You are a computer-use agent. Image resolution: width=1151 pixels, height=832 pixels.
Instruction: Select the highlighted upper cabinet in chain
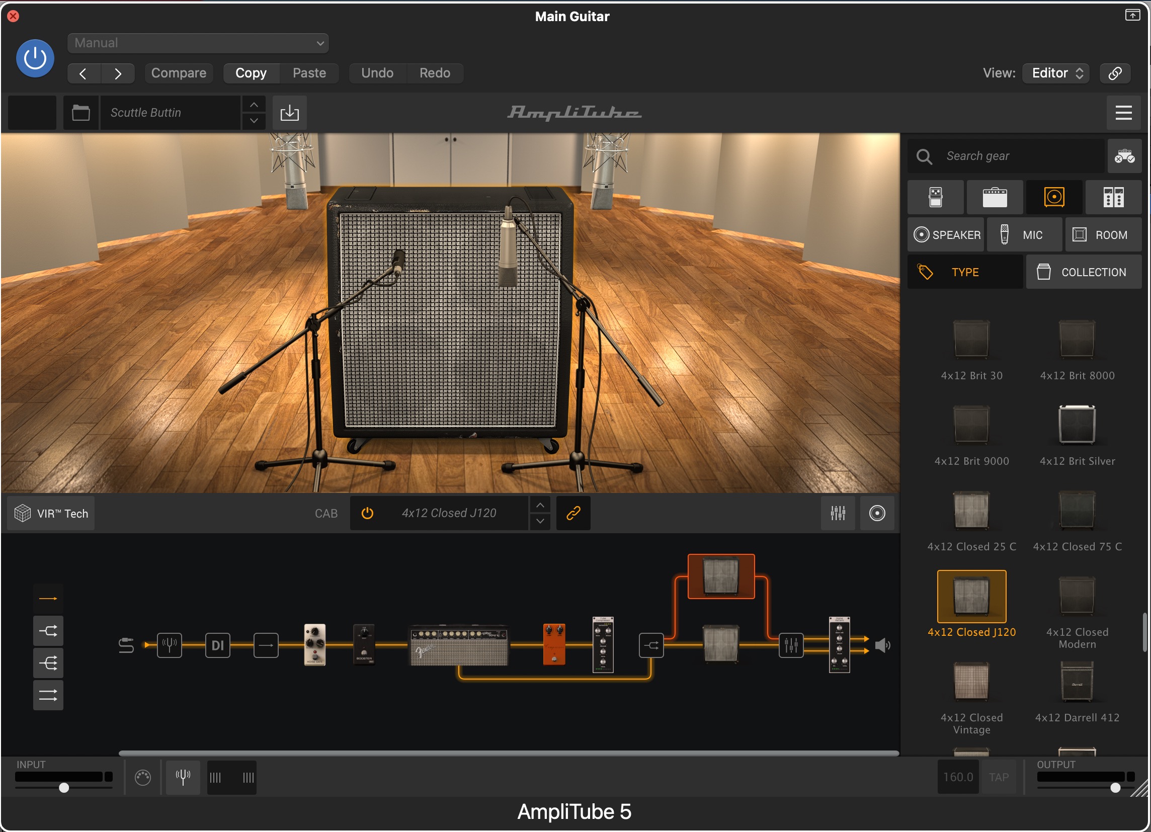coord(721,576)
